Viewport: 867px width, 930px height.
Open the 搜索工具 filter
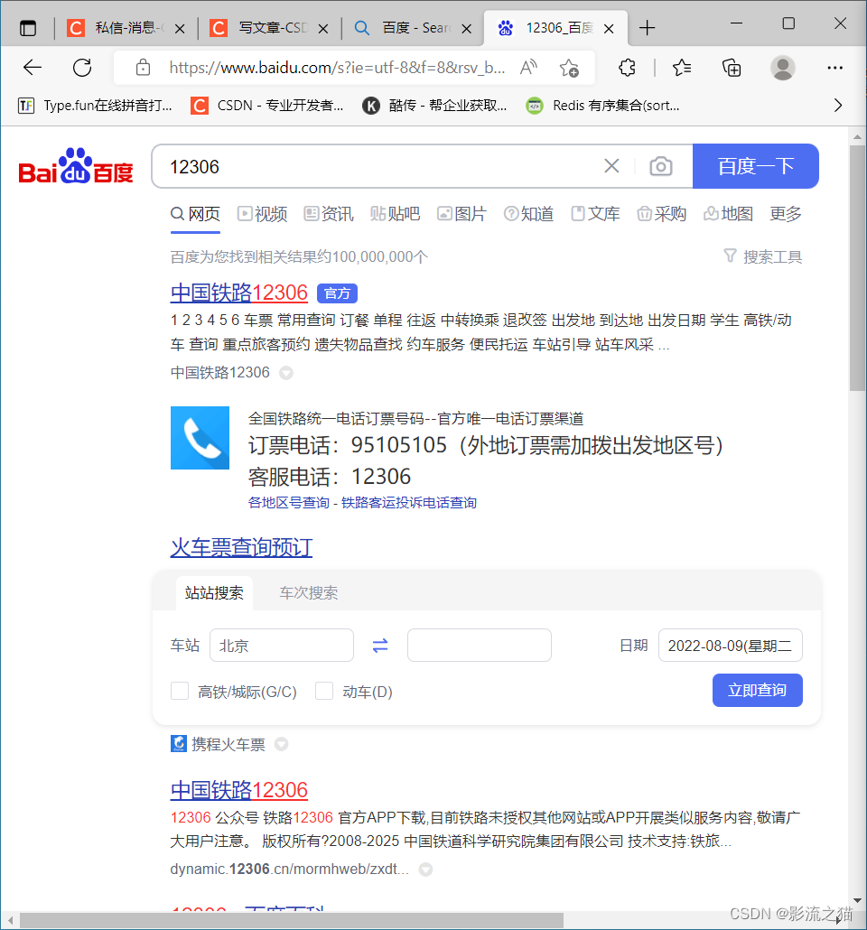tap(763, 256)
